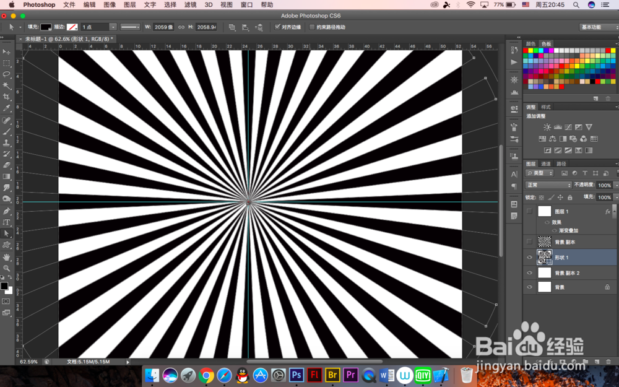Screen dimensions: 619x387
Task: Open the History panel icon
Action: coord(514,50)
